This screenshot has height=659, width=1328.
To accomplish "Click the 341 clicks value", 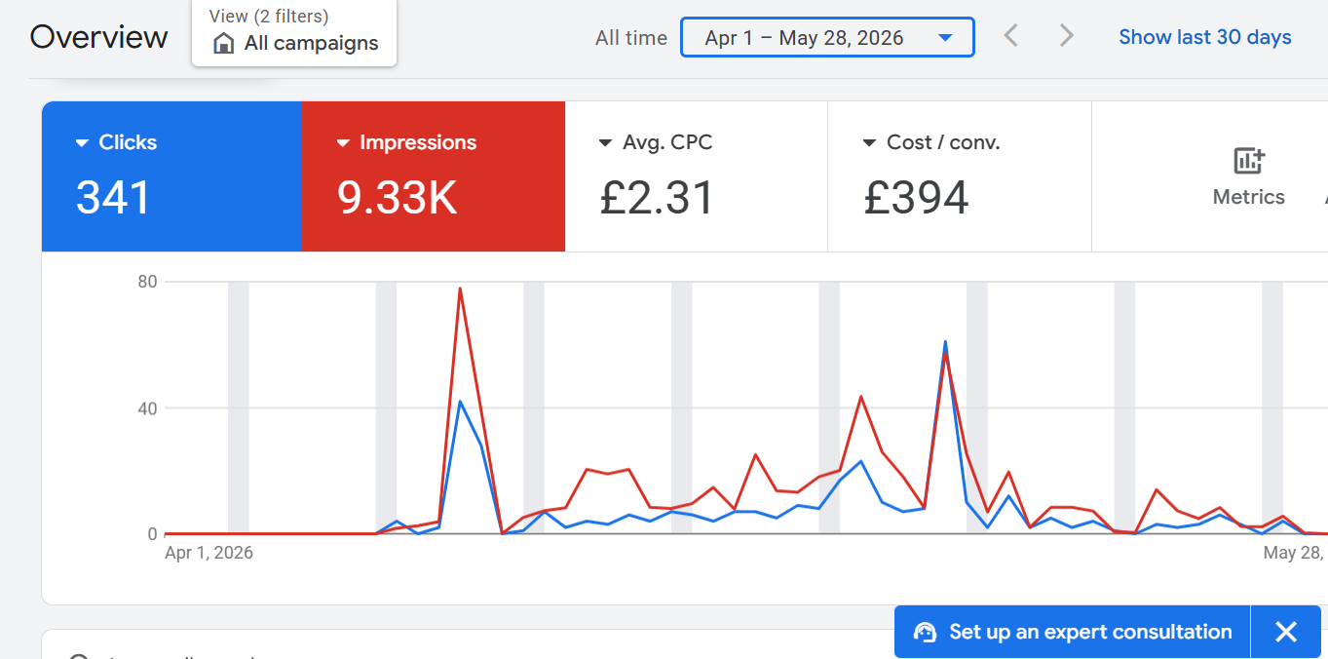I will point(113,198).
